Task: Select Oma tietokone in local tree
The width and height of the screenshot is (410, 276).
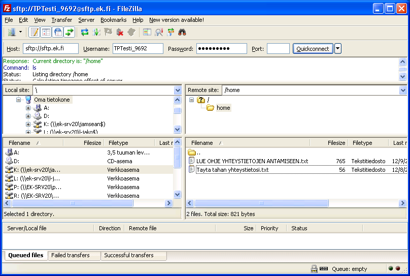Action: 52,100
